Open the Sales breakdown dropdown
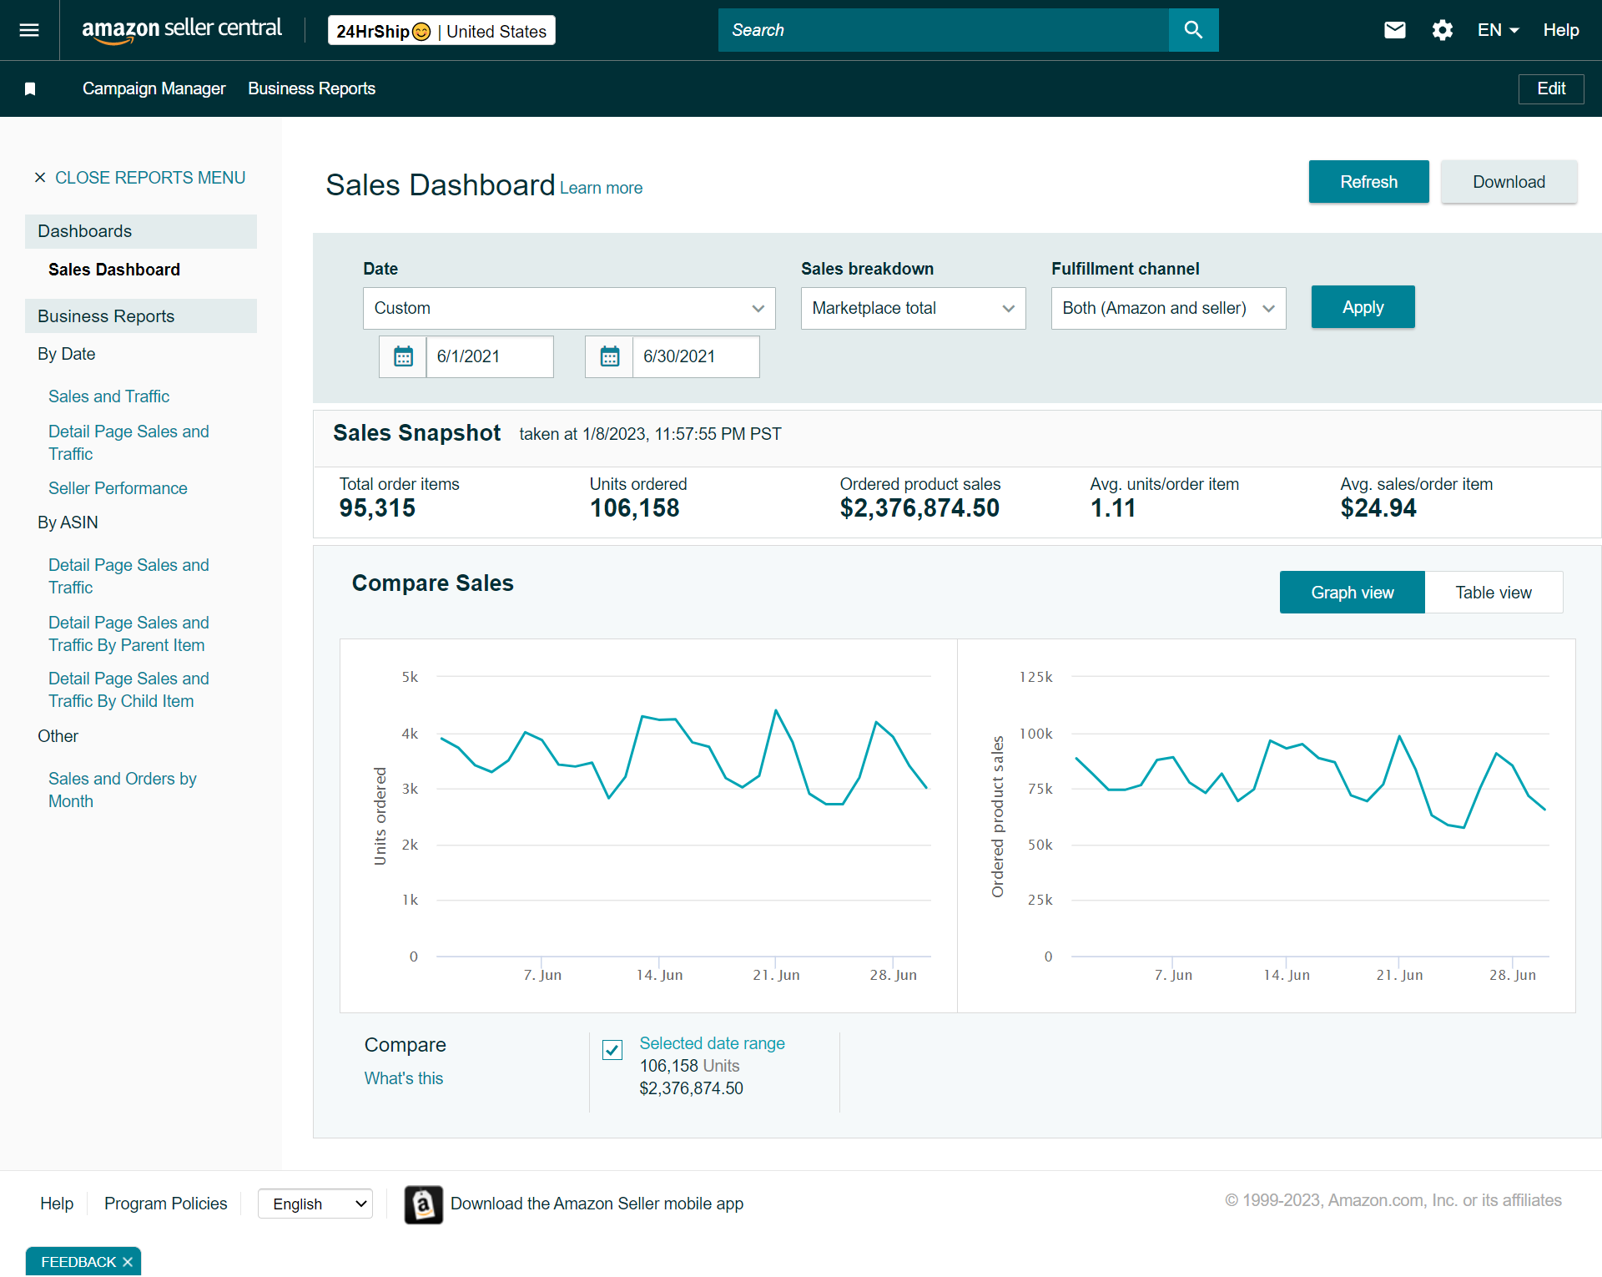 click(913, 308)
